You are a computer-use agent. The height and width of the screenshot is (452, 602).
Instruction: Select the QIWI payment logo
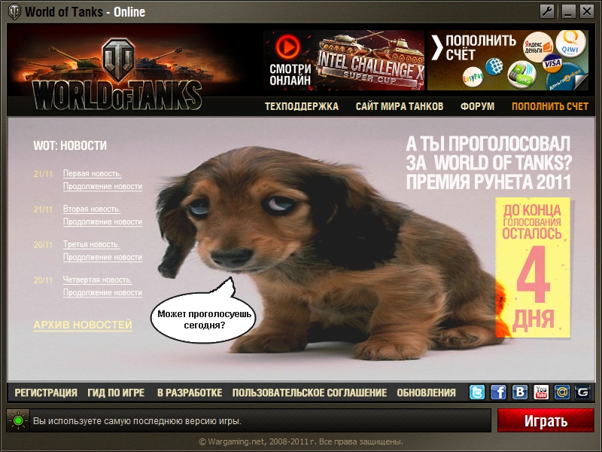click(x=570, y=44)
